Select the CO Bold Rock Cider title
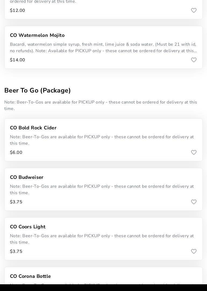 (x=33, y=128)
